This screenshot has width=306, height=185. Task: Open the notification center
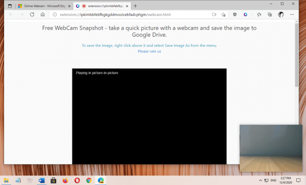click(x=298, y=180)
